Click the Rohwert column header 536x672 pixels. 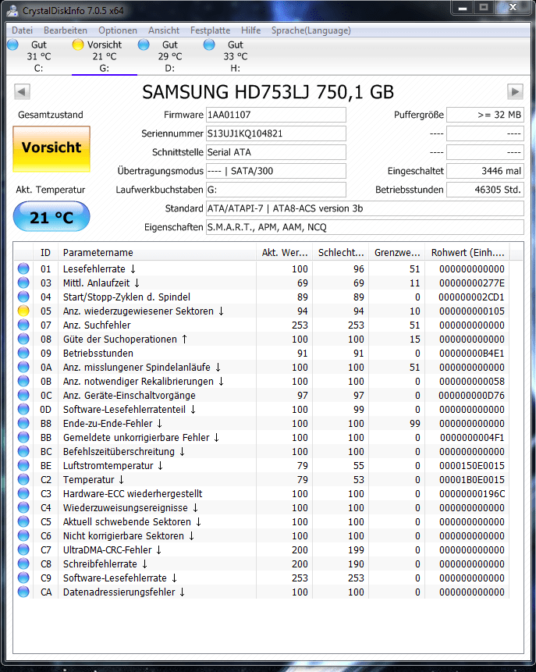(467, 252)
